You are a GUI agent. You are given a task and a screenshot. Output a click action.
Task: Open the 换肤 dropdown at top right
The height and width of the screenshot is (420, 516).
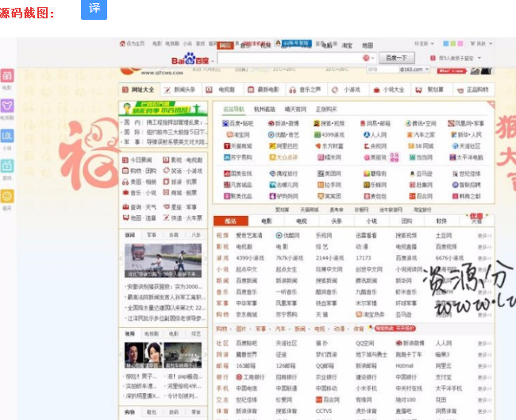coord(481,44)
